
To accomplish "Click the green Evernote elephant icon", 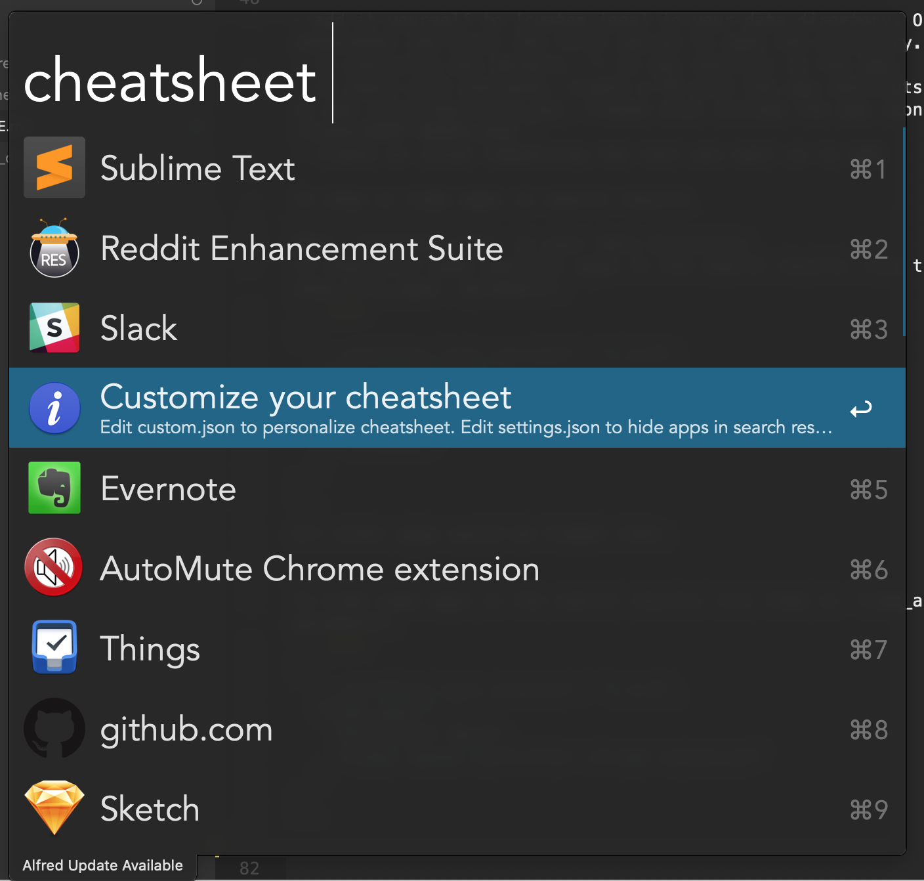I will (x=54, y=488).
